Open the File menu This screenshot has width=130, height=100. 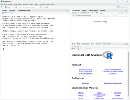point(2,4)
